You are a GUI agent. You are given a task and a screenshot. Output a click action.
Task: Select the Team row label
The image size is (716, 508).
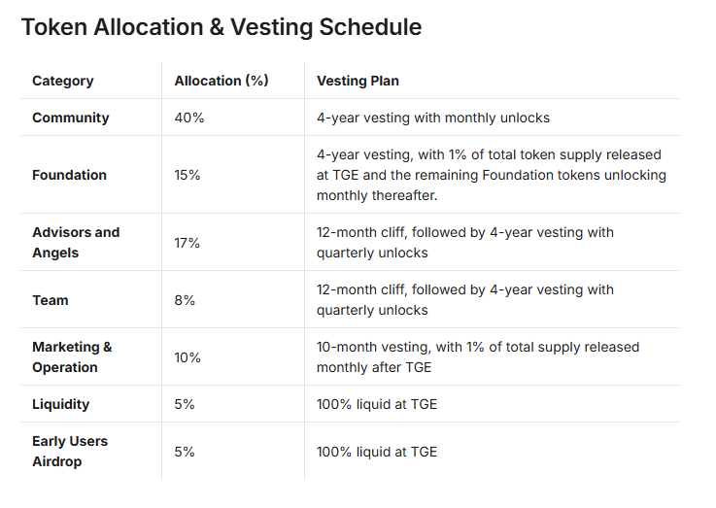pyautogui.click(x=51, y=300)
